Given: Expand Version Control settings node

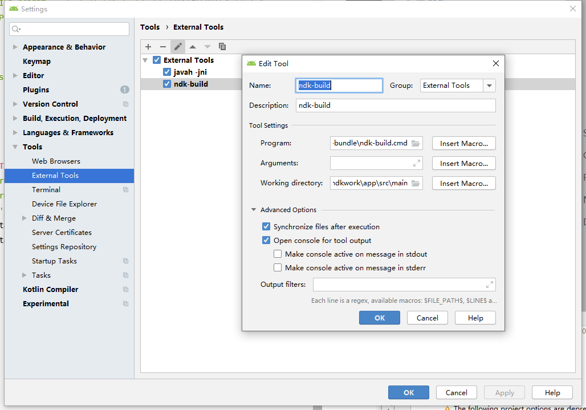Looking at the screenshot, I should [x=15, y=104].
